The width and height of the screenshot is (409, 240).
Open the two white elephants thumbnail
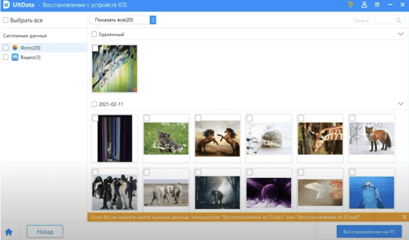point(166,193)
